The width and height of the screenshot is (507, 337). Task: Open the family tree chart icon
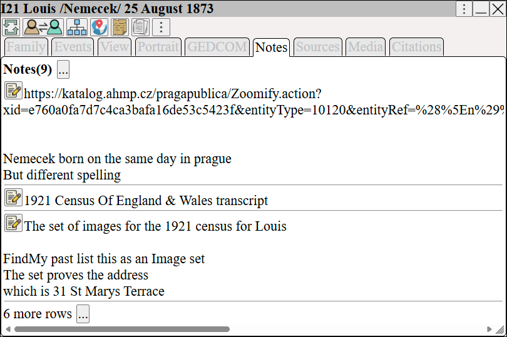tap(77, 27)
